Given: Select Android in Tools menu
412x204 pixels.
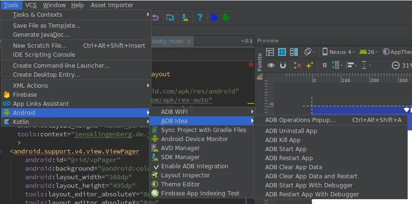Looking at the screenshot, I should coord(76,113).
